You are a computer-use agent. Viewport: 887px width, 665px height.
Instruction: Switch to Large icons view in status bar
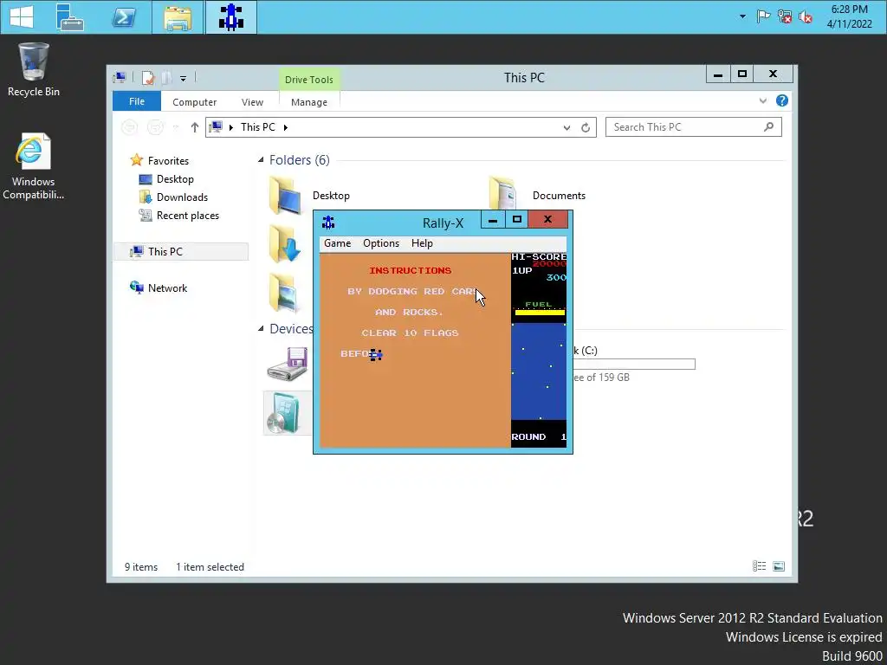click(779, 566)
